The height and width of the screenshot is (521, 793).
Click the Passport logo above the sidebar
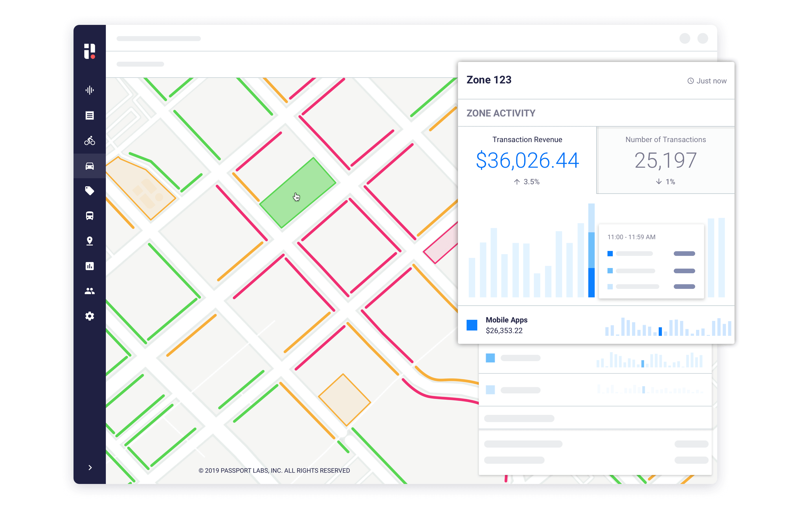point(90,51)
